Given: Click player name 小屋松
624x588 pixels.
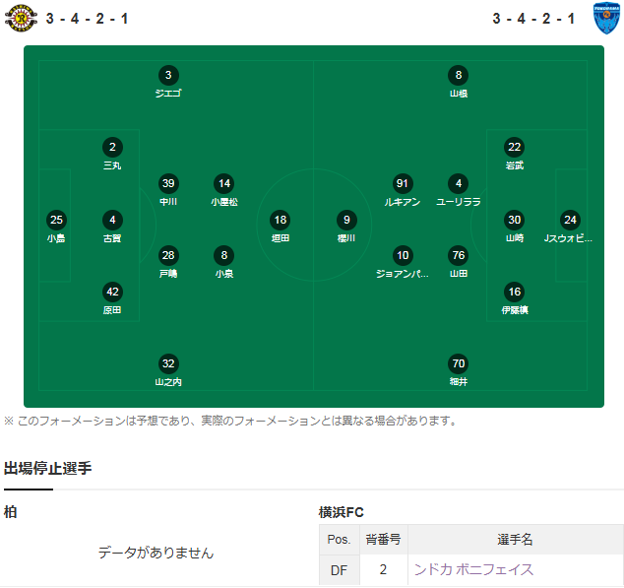Looking at the screenshot, I should tap(224, 202).
